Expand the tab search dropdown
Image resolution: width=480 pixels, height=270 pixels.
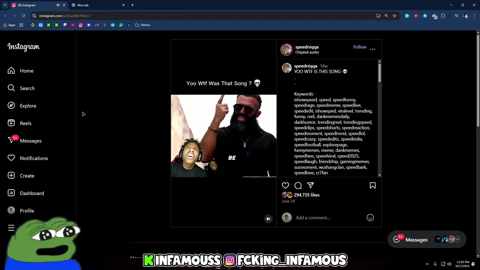tap(5, 5)
